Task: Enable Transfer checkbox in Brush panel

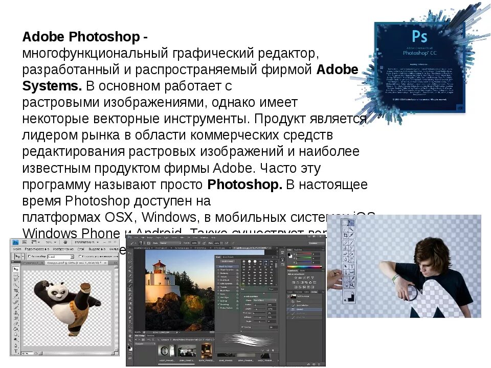Action: pyautogui.click(x=218, y=287)
